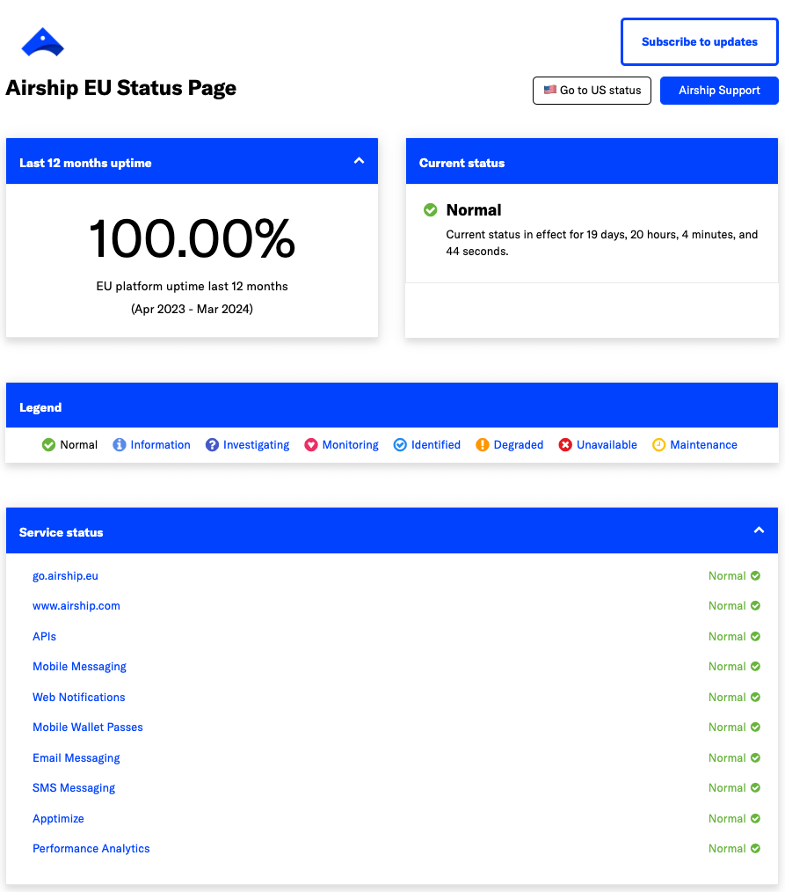Open Airship Support
785x892 pixels.
[x=719, y=91]
